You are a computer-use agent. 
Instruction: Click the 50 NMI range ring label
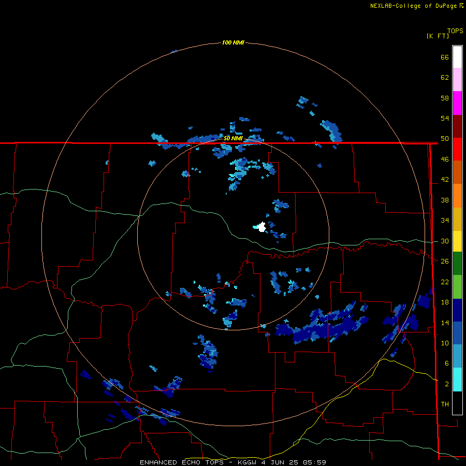[x=233, y=138]
